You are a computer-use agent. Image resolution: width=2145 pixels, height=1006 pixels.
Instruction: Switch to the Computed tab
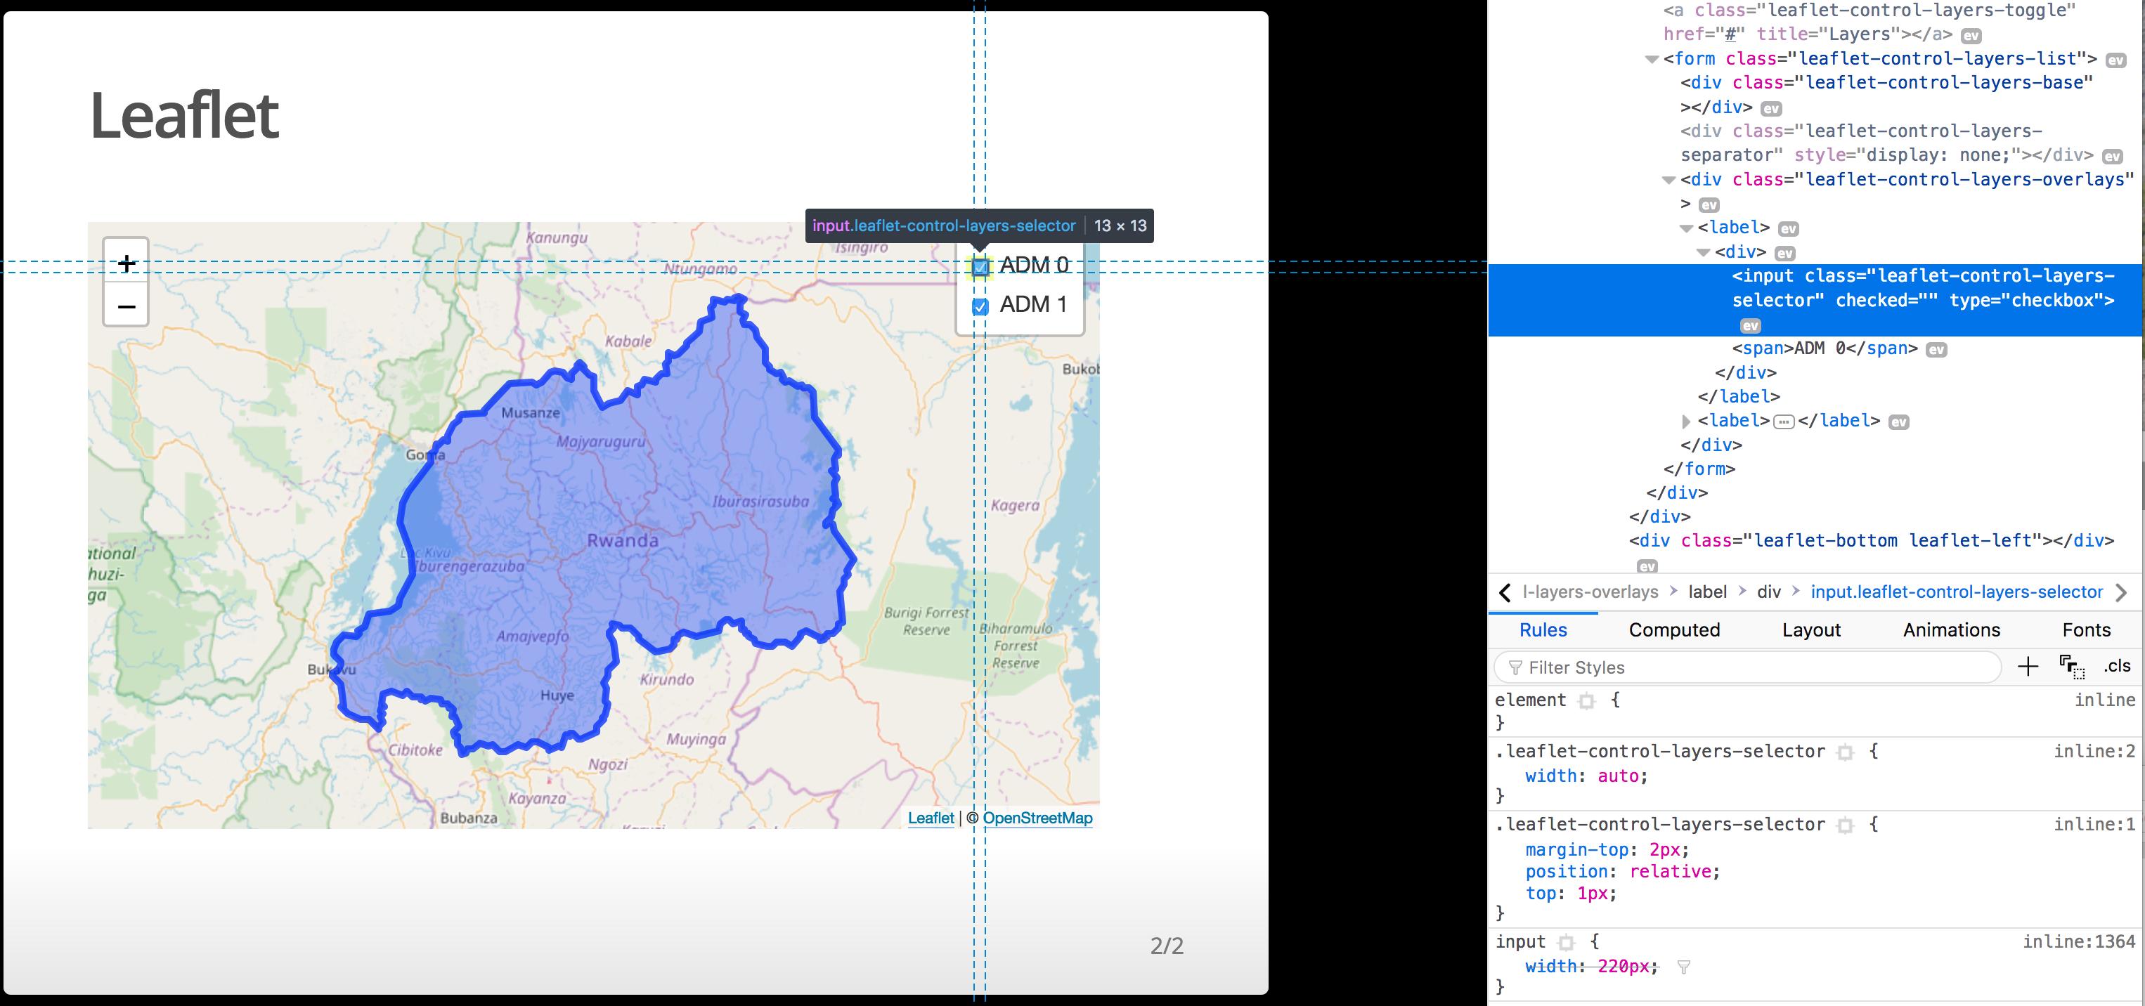pos(1673,630)
